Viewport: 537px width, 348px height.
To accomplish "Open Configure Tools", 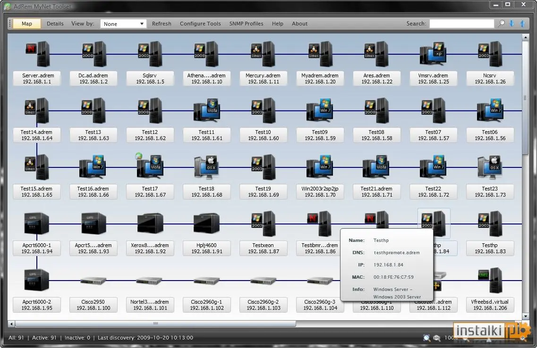I will coord(200,24).
